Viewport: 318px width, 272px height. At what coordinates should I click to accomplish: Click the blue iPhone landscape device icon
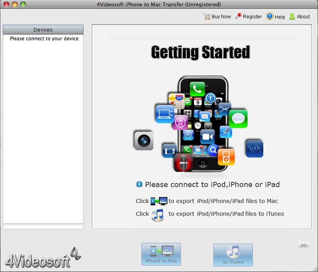[x=170, y=151]
